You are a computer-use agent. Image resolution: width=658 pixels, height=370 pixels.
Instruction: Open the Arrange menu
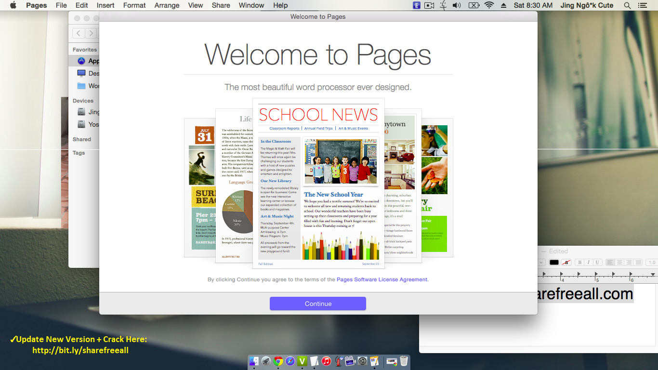(167, 5)
